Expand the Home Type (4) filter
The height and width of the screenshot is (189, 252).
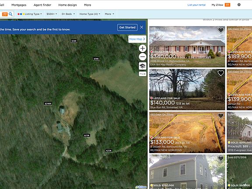[x=90, y=14]
